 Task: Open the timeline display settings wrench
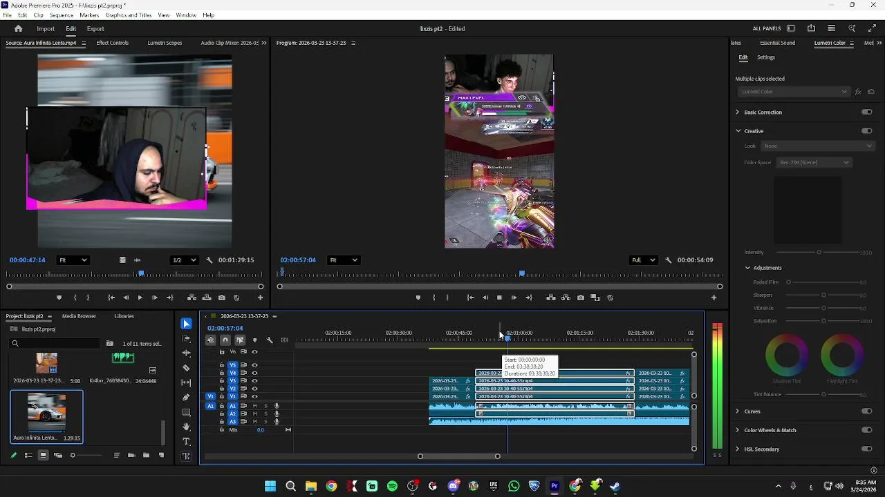point(270,340)
